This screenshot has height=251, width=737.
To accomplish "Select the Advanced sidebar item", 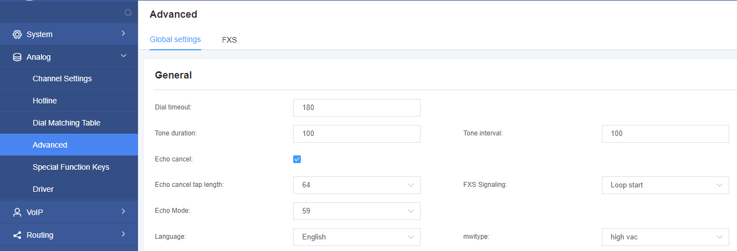I will (x=69, y=145).
